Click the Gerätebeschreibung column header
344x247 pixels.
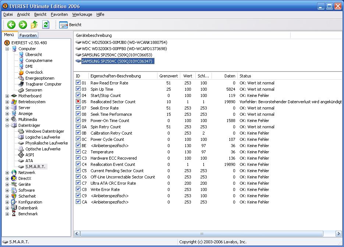(x=182, y=35)
